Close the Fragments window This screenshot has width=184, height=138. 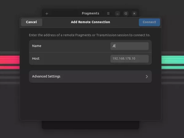(134, 14)
